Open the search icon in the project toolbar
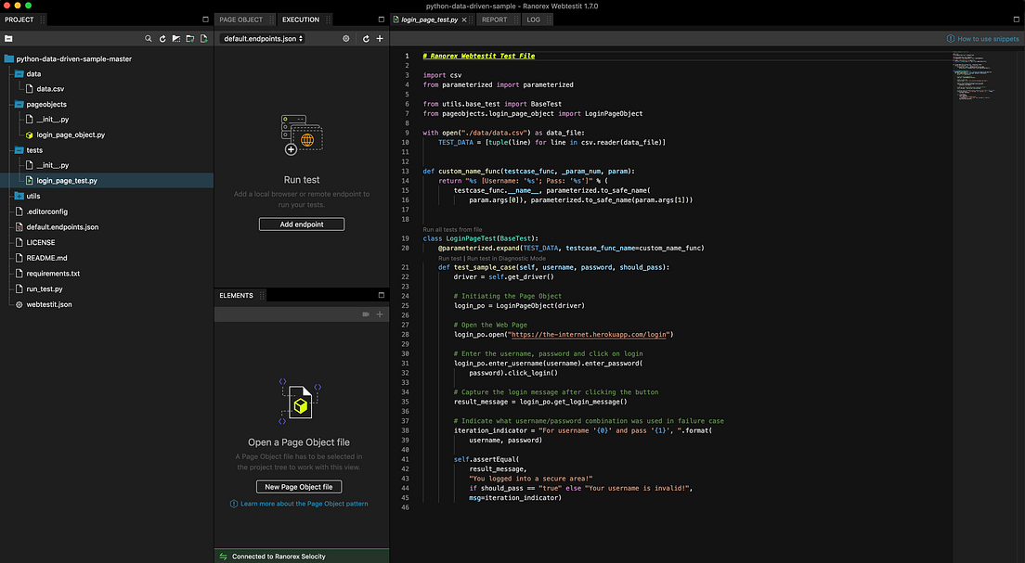Viewport: 1025px width, 563px height. coord(149,39)
